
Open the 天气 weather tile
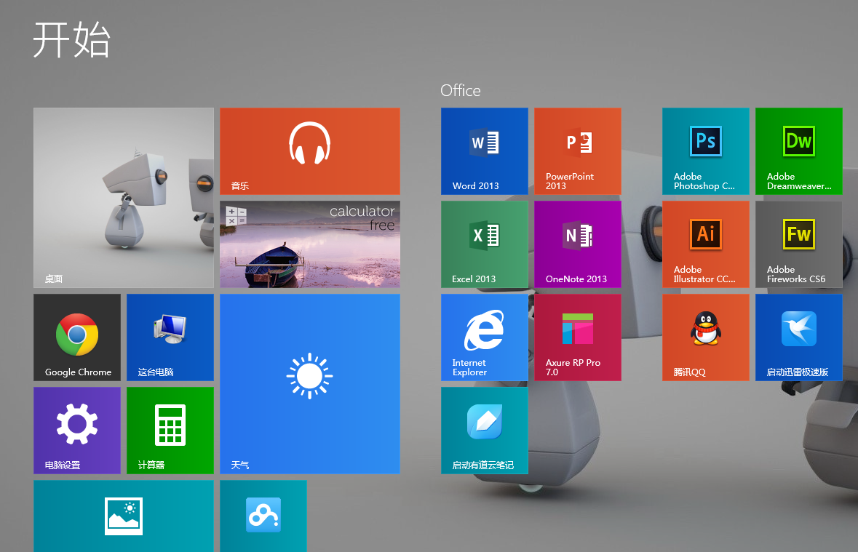coord(309,384)
